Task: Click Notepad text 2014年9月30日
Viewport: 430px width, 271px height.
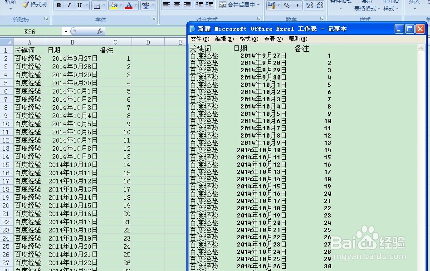Action: pyautogui.click(x=263, y=78)
